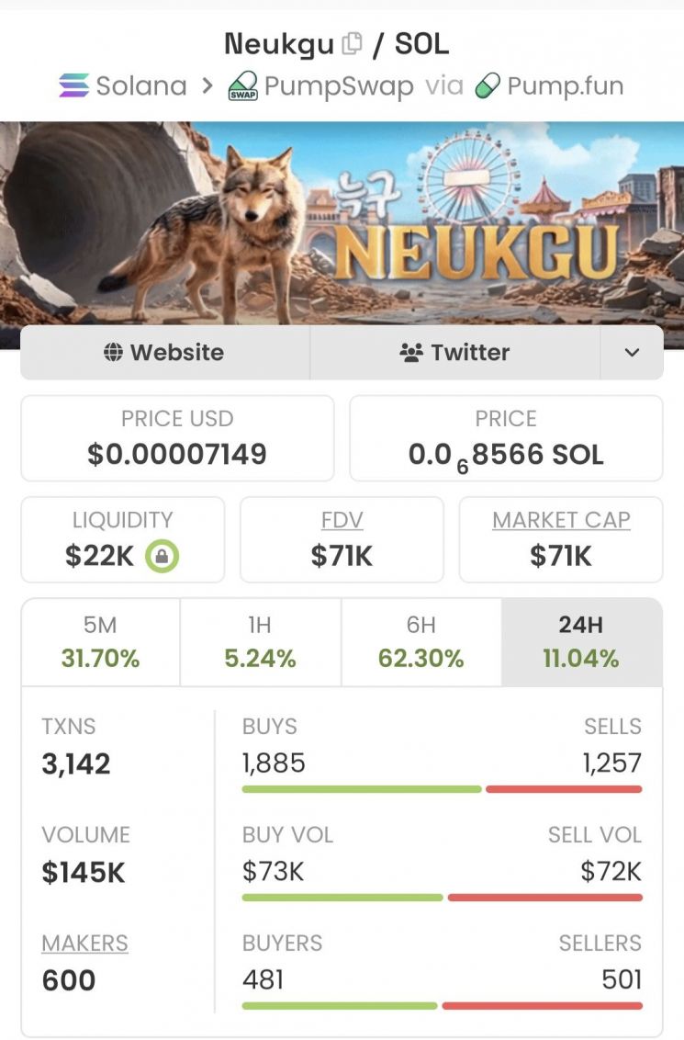
Task: Switch to the 1H timeframe tab
Action: (x=261, y=642)
